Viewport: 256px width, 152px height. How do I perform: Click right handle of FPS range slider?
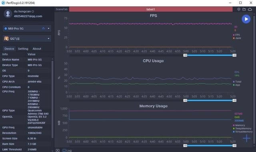[x=234, y=55]
